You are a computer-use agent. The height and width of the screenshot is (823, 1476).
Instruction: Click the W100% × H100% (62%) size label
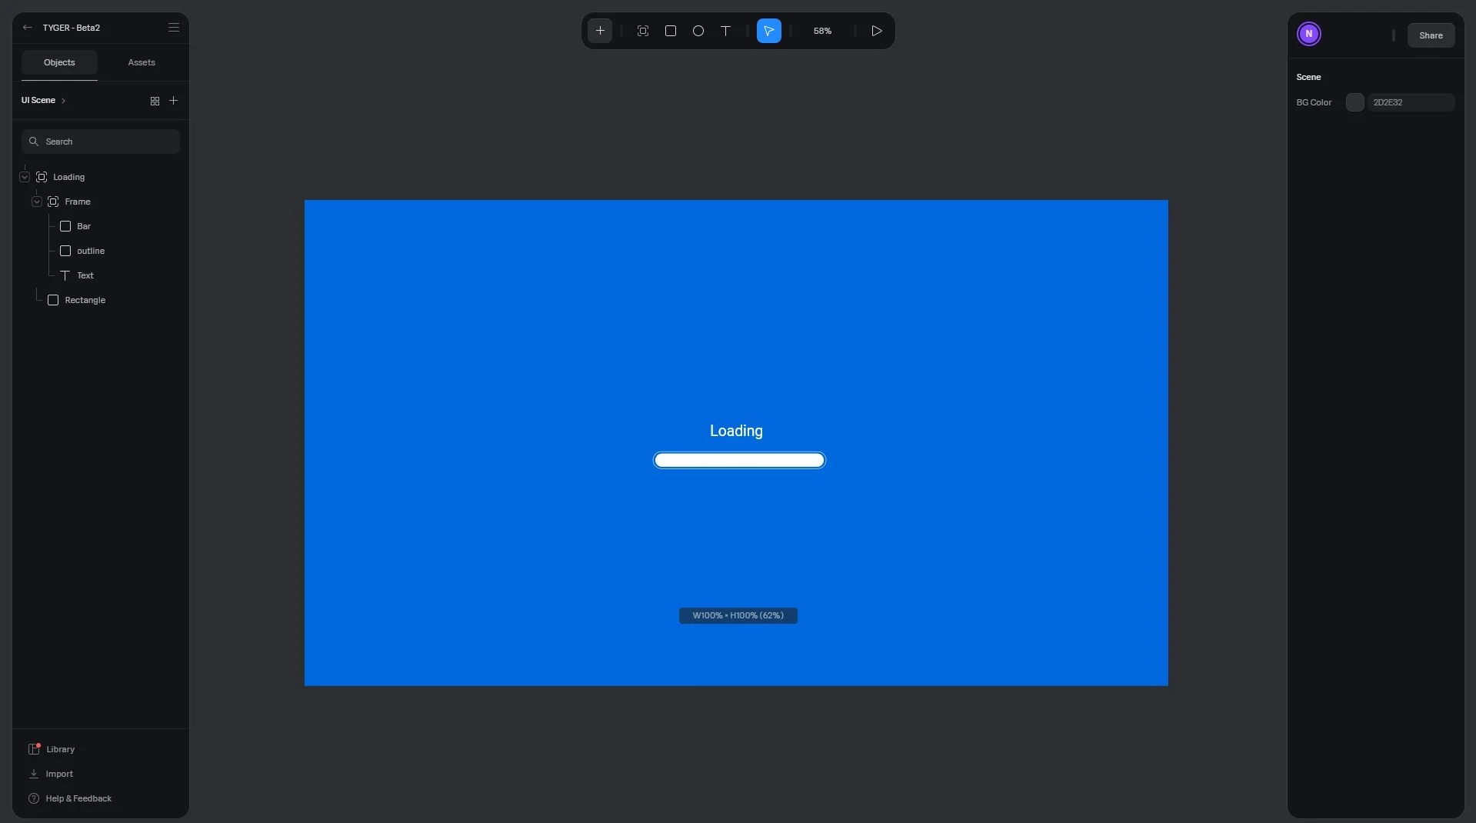pyautogui.click(x=738, y=615)
